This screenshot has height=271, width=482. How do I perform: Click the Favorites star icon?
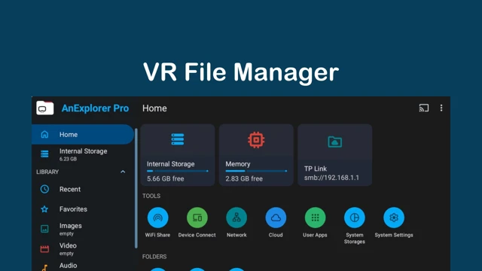44,209
